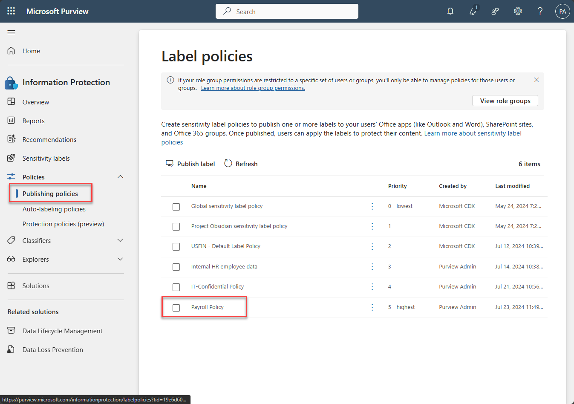Open the Data Loss Prevention solution icon
The width and height of the screenshot is (574, 404).
[11, 349]
